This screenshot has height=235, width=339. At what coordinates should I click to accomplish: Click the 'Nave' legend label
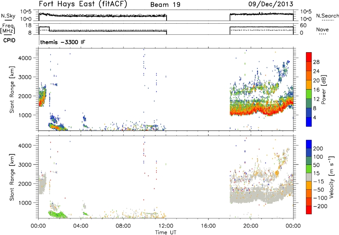pos(322,29)
